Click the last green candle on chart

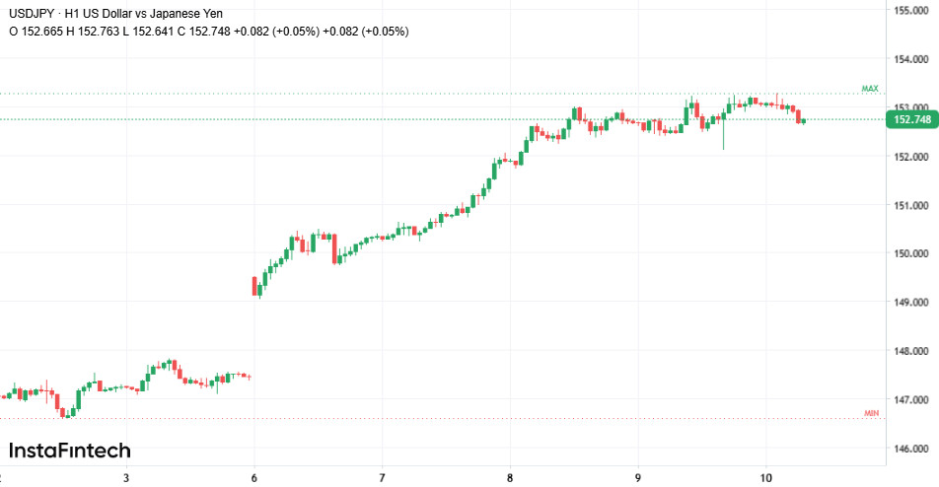[x=805, y=121]
